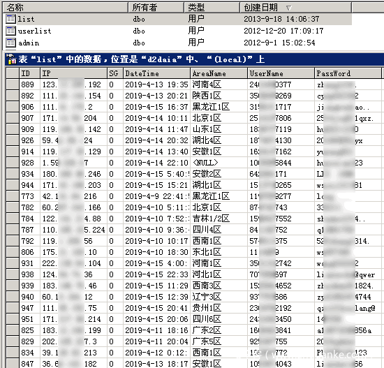Click the ID cell 907
The width and height of the screenshot is (384, 368).
29,118
